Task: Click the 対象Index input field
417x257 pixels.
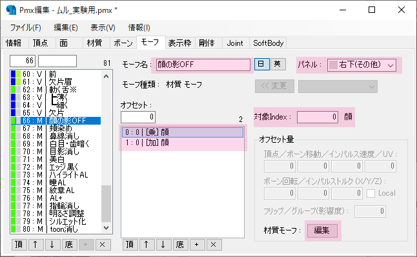Action: (318, 117)
